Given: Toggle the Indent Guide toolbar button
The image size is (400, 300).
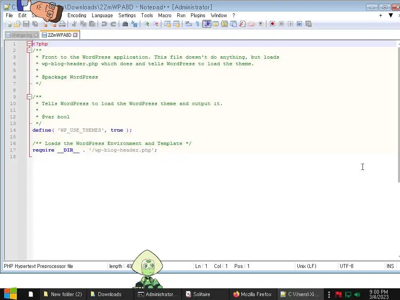Looking at the screenshot, I should tap(207, 24).
